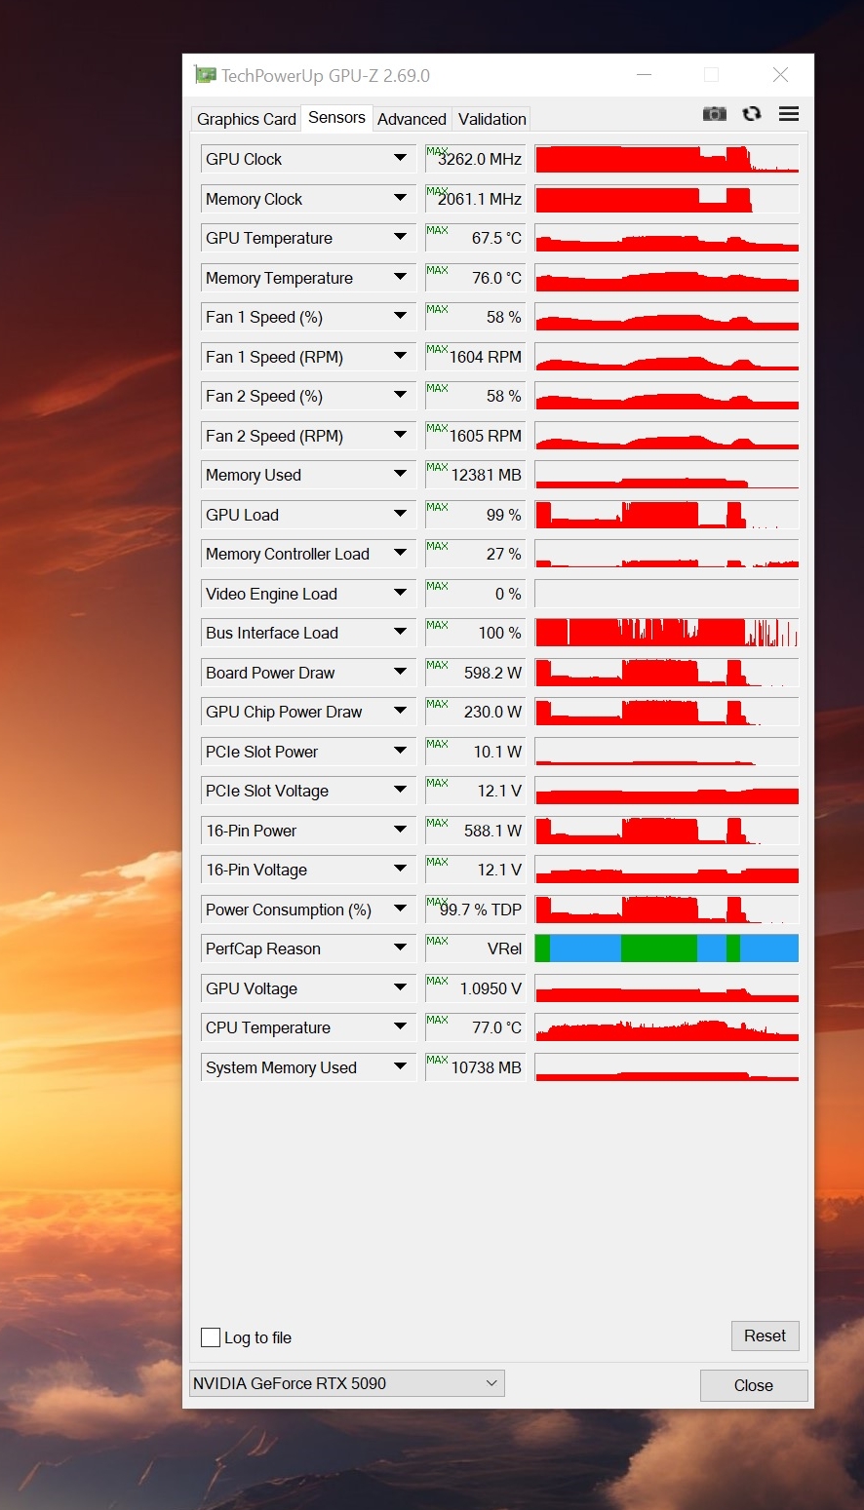Expand the 16-Pin Voltage dropdown
This screenshot has height=1510, width=864.
[400, 869]
